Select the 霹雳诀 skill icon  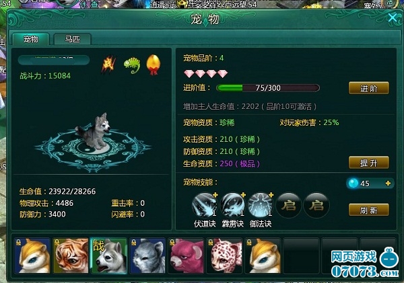[233, 205]
